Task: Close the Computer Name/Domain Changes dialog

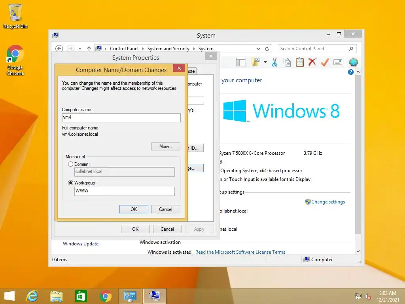Action: 179,68
